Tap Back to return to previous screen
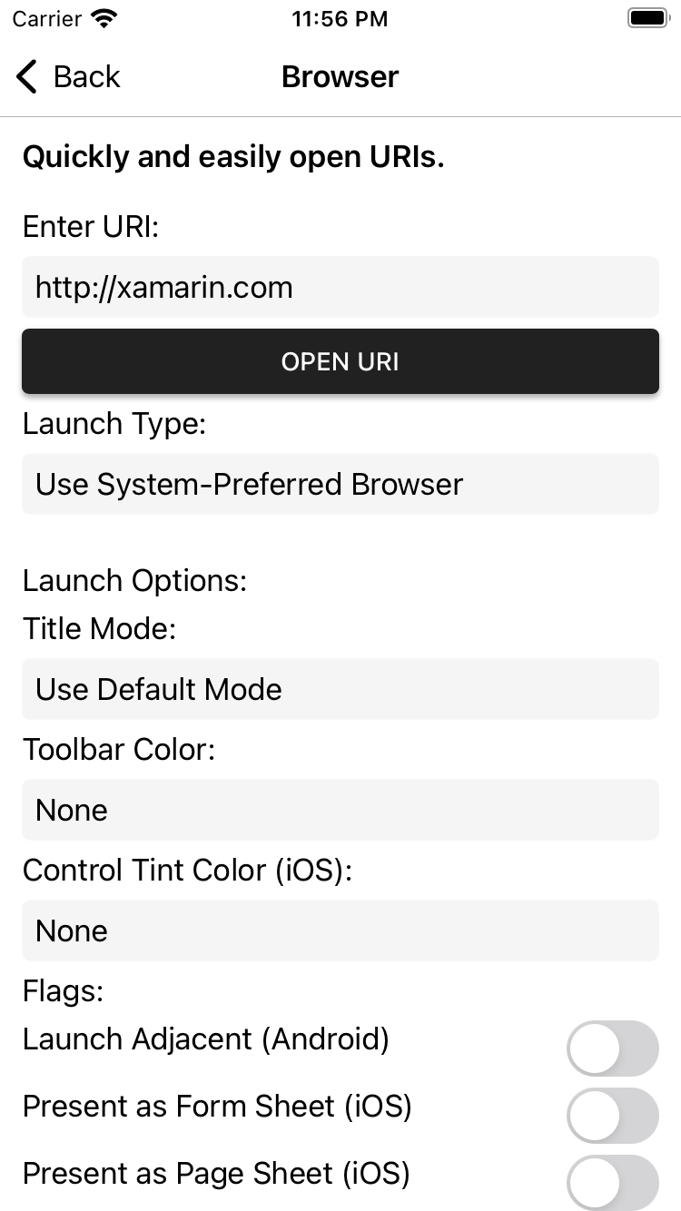 point(68,76)
